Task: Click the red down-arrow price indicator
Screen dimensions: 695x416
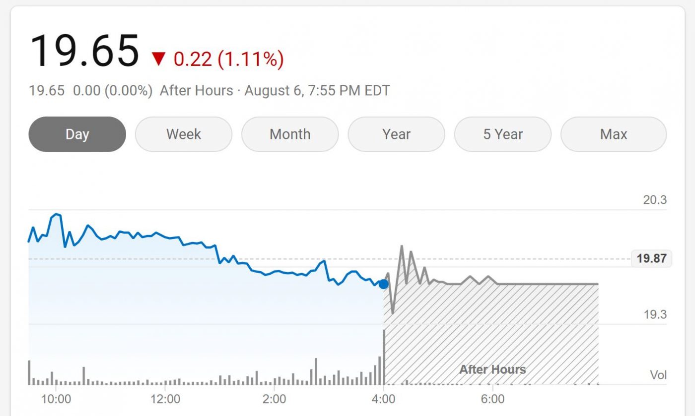Action: tap(158, 59)
